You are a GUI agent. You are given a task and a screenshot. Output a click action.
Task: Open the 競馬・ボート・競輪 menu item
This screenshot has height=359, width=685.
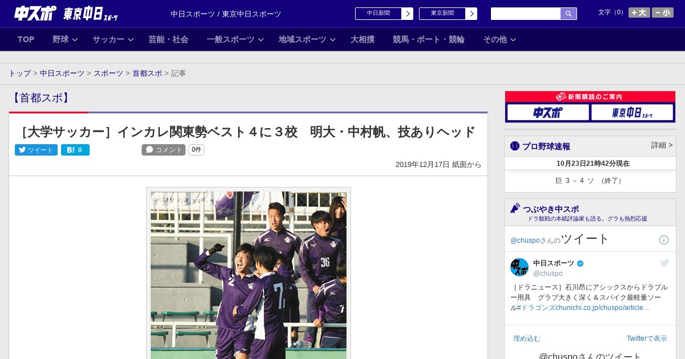tap(429, 39)
